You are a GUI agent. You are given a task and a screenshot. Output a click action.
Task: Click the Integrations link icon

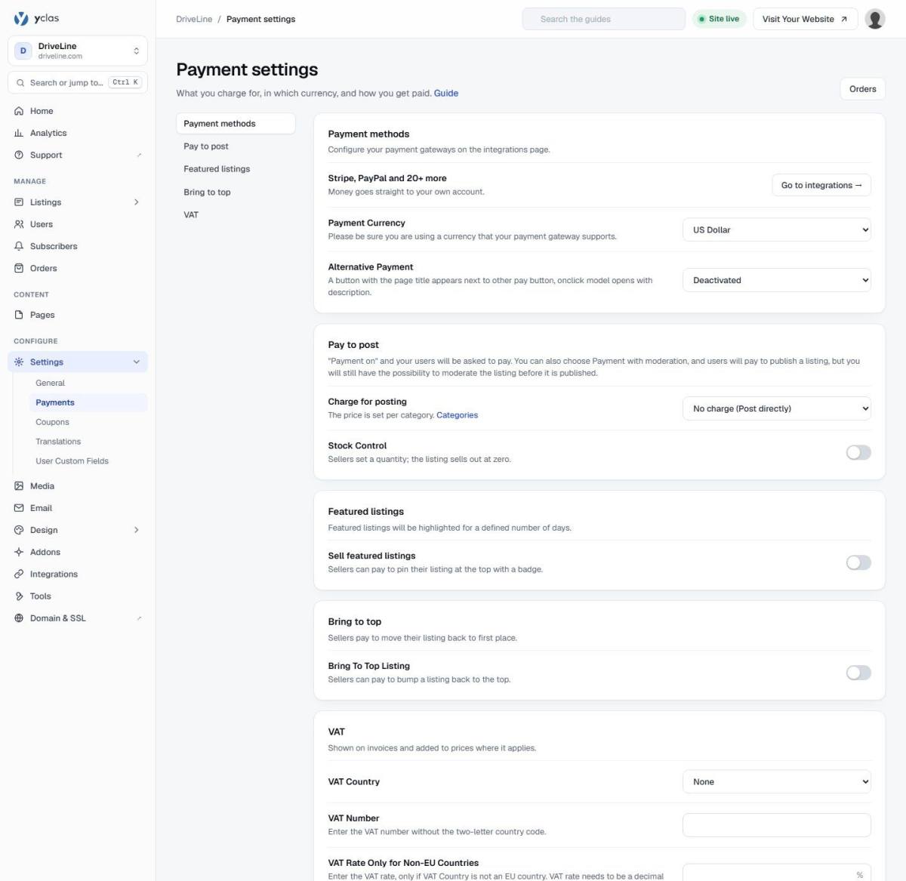[19, 574]
